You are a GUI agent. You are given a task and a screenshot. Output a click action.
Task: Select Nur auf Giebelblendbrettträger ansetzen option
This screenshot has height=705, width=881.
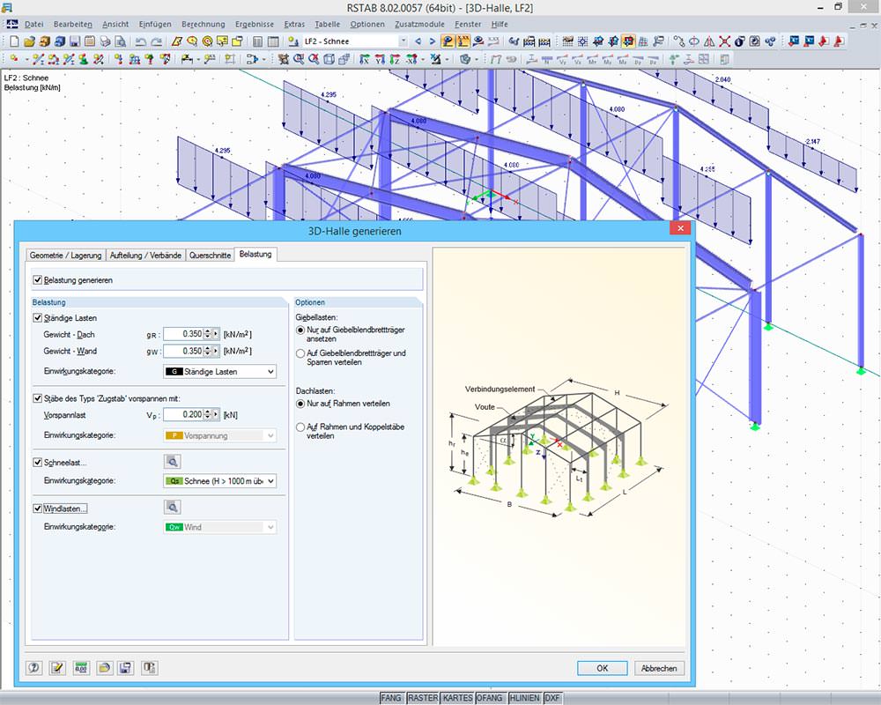point(300,330)
